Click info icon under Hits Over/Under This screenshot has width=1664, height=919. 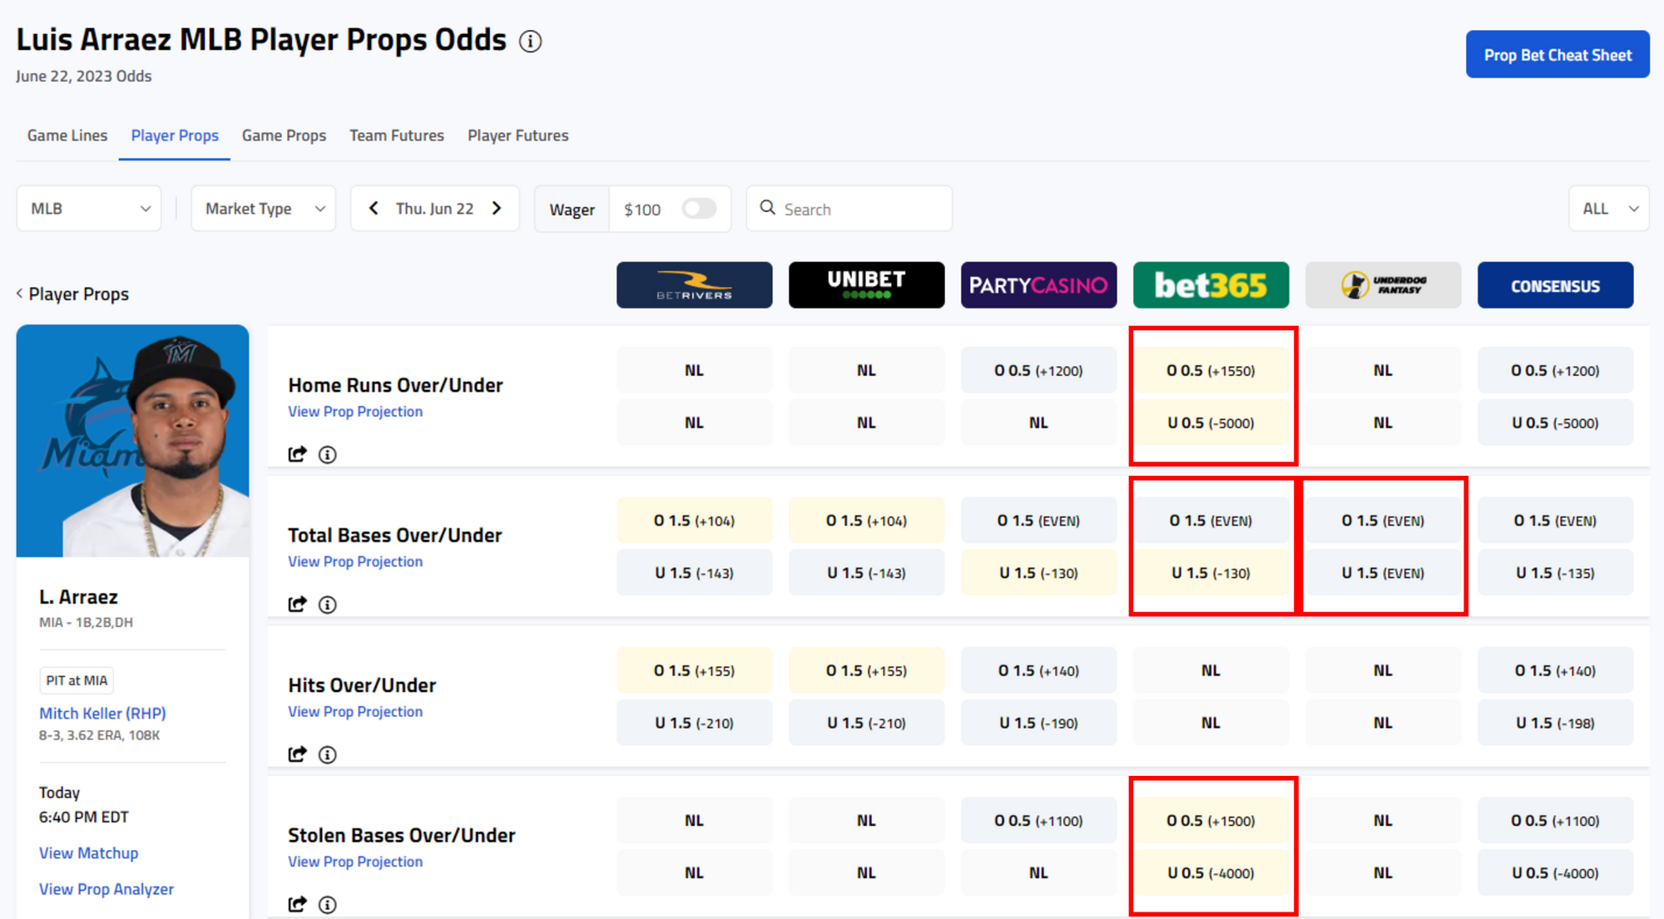328,755
